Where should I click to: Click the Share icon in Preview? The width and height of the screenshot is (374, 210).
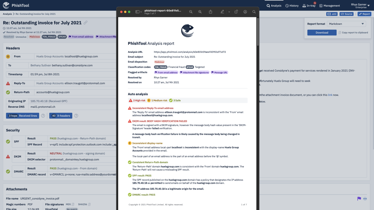click(x=211, y=12)
